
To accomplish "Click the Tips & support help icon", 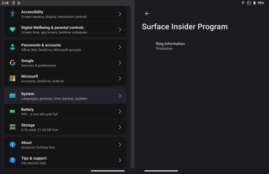I will click(x=13, y=160).
